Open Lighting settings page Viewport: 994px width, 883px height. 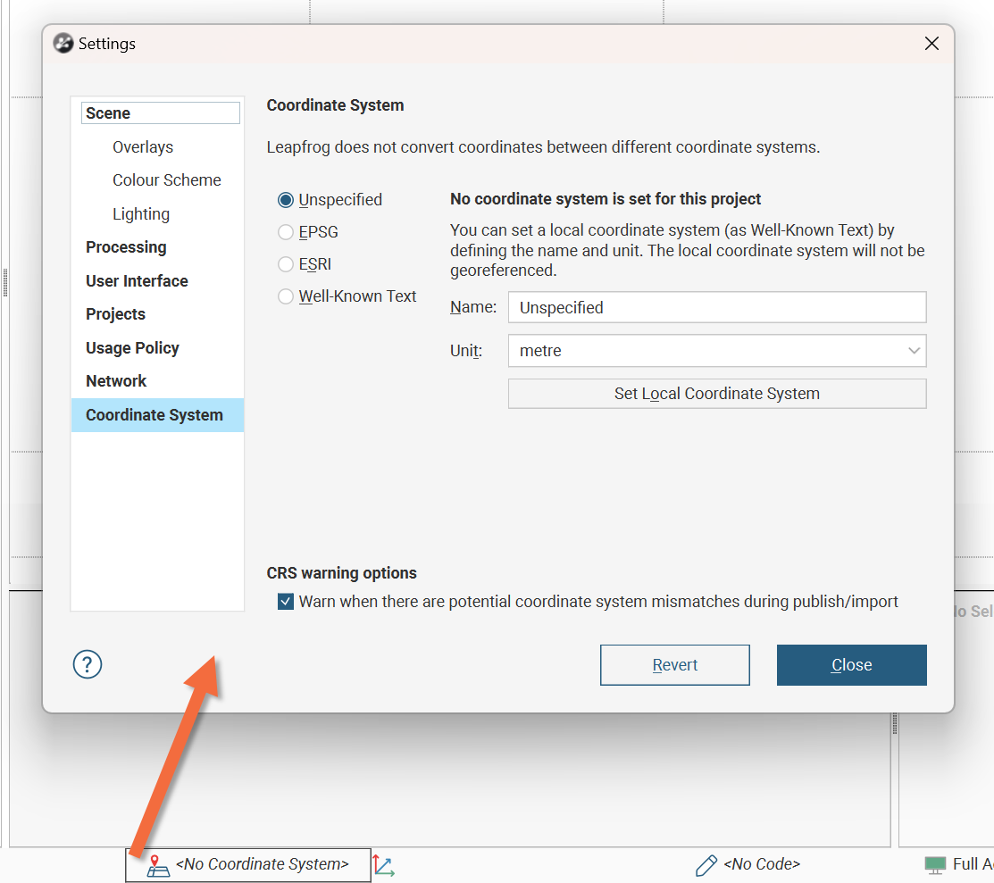click(141, 213)
